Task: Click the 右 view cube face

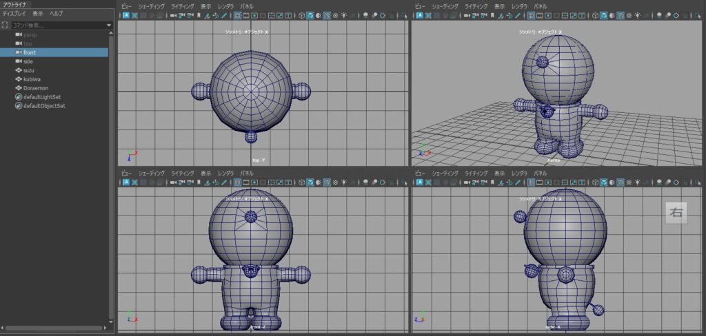Action: coord(676,213)
